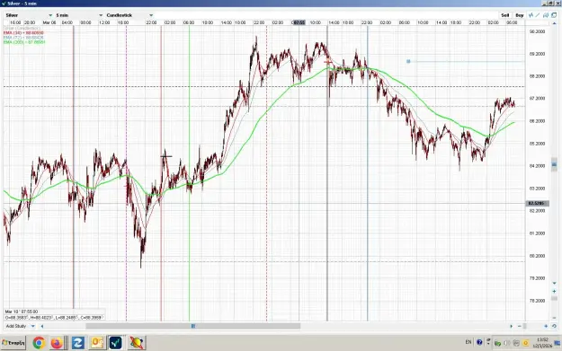The image size is (562, 351).
Task: Click the blue handle of the horizontal price line
Action: click(408, 62)
